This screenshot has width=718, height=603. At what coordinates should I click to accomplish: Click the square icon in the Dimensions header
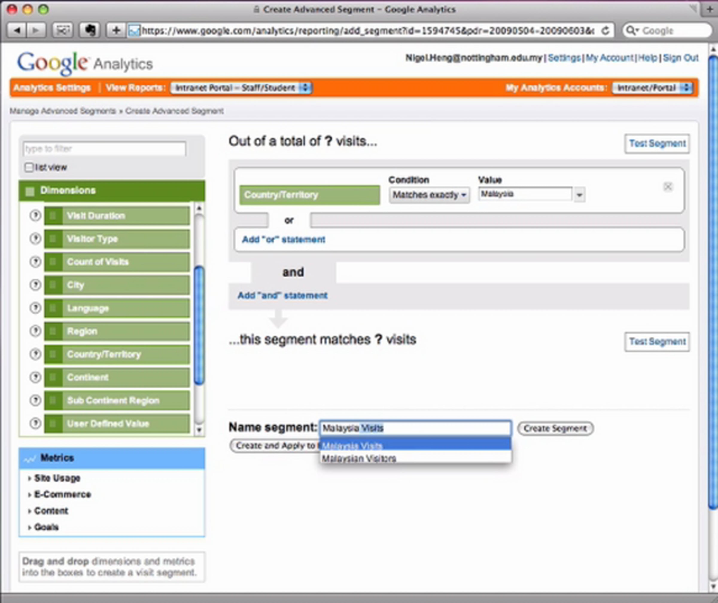[30, 191]
